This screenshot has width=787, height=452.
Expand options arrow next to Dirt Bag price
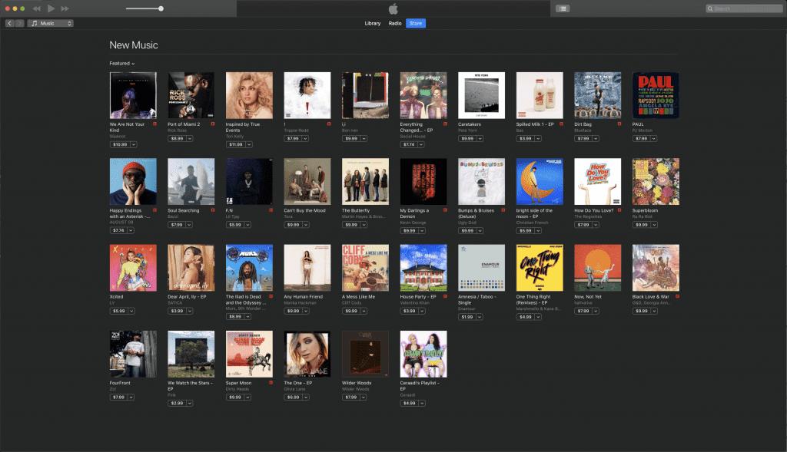coord(596,138)
